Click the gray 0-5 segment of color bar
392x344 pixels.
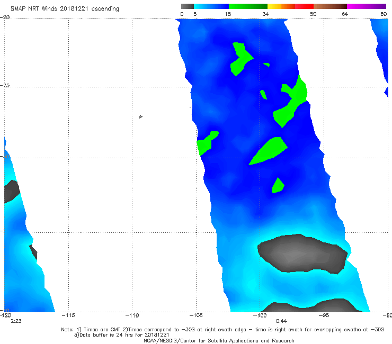tap(187, 6)
